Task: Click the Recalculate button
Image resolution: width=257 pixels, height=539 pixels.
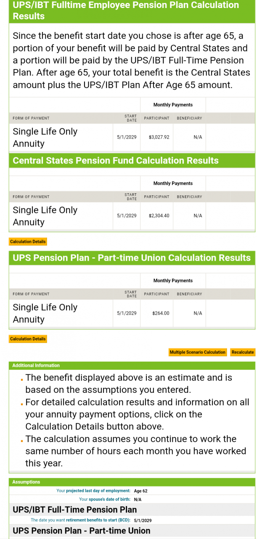Action: tap(243, 352)
